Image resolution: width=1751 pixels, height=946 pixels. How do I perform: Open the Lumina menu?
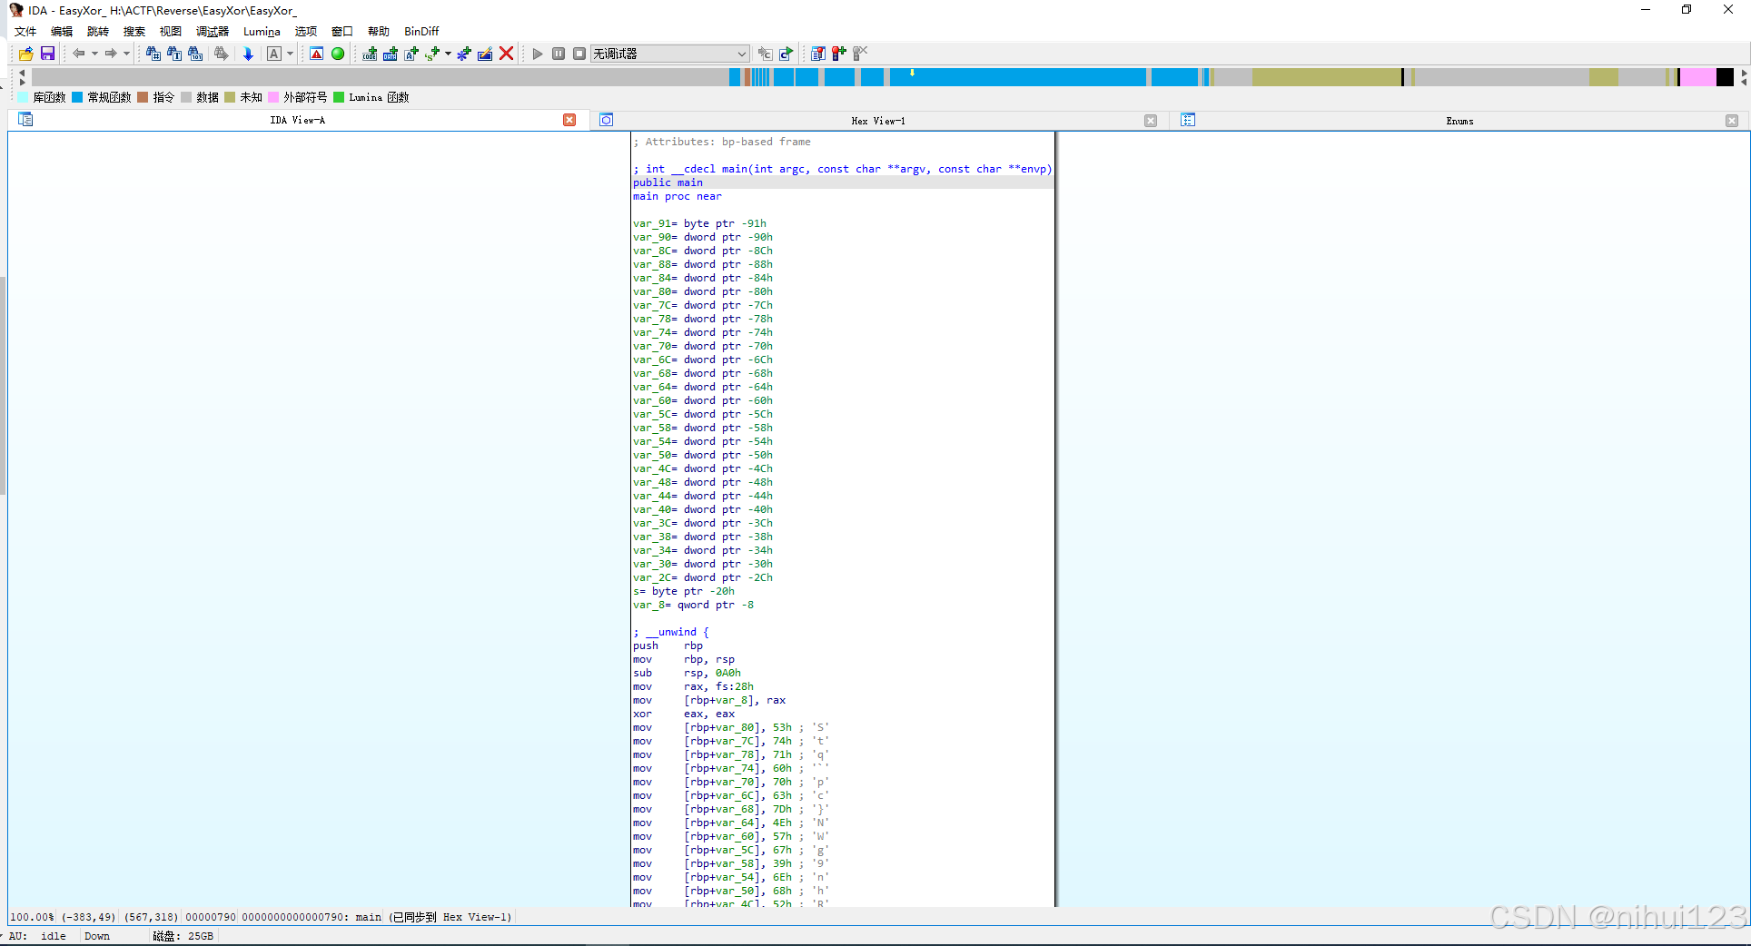[x=262, y=31]
